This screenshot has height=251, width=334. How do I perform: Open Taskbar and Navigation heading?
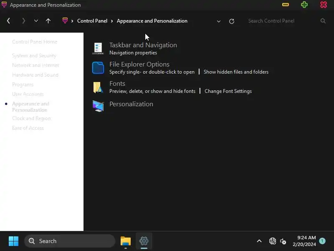click(143, 45)
